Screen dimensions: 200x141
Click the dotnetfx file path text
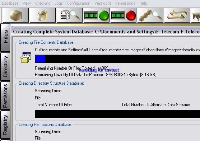[x=117, y=50]
